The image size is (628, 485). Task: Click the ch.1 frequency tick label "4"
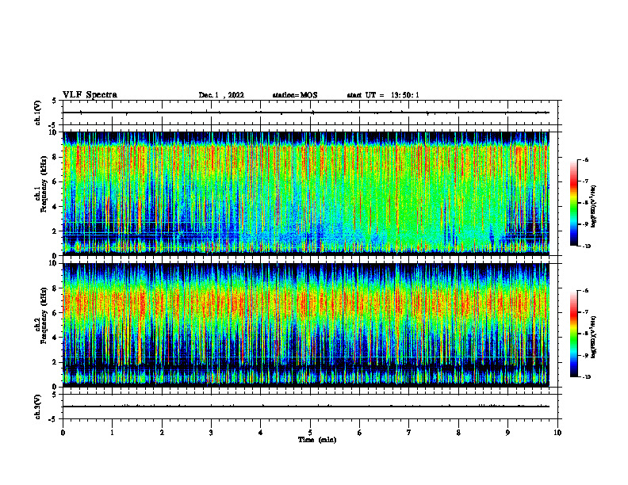(55, 207)
